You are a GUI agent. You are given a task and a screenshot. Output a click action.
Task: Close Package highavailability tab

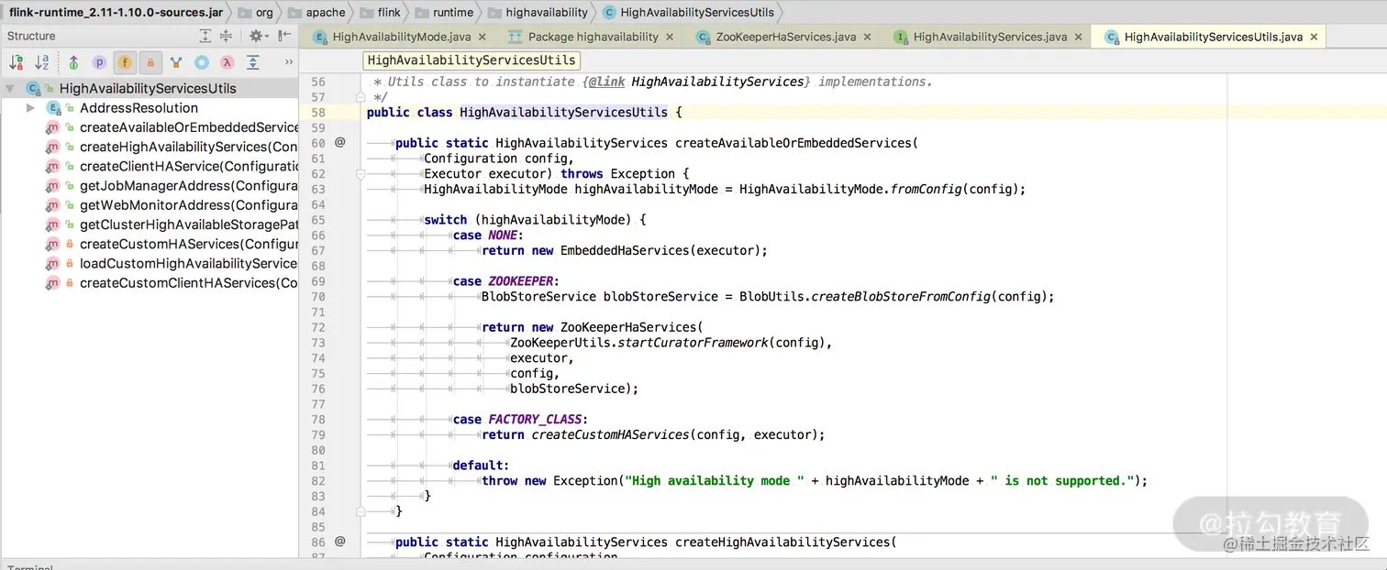(671, 37)
